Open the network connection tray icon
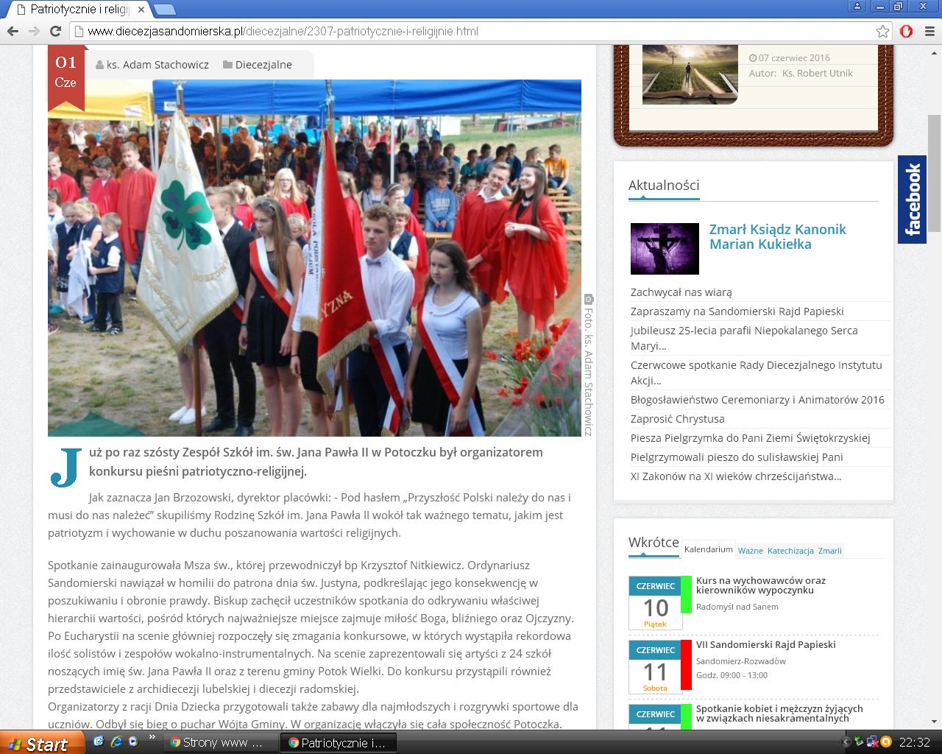The image size is (942, 754). coord(872,742)
